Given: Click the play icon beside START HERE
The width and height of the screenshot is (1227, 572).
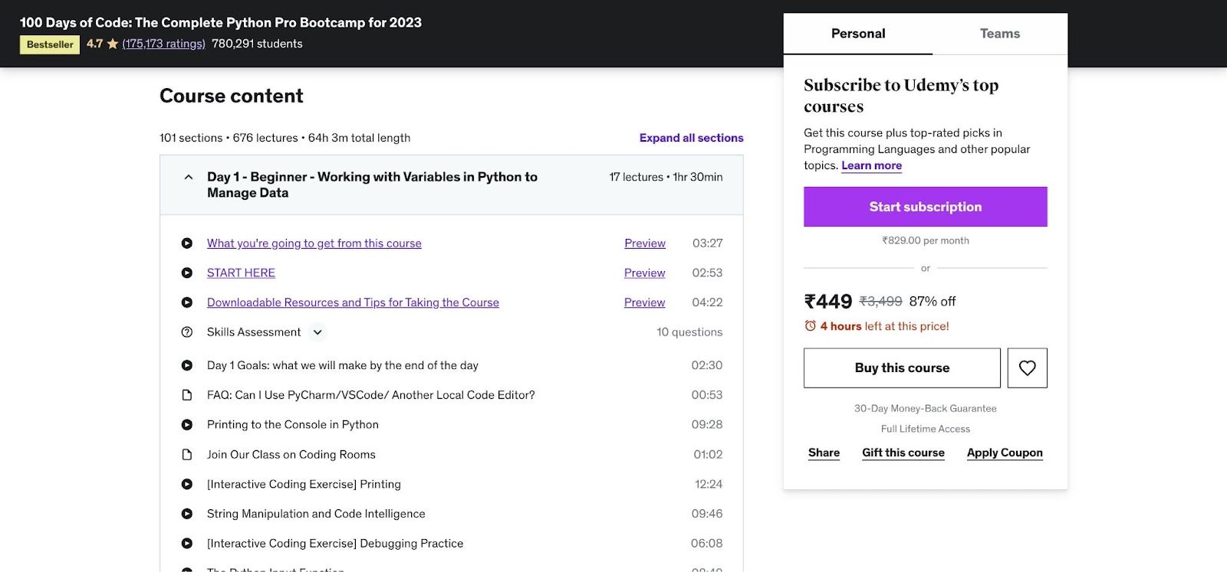Looking at the screenshot, I should click(186, 273).
